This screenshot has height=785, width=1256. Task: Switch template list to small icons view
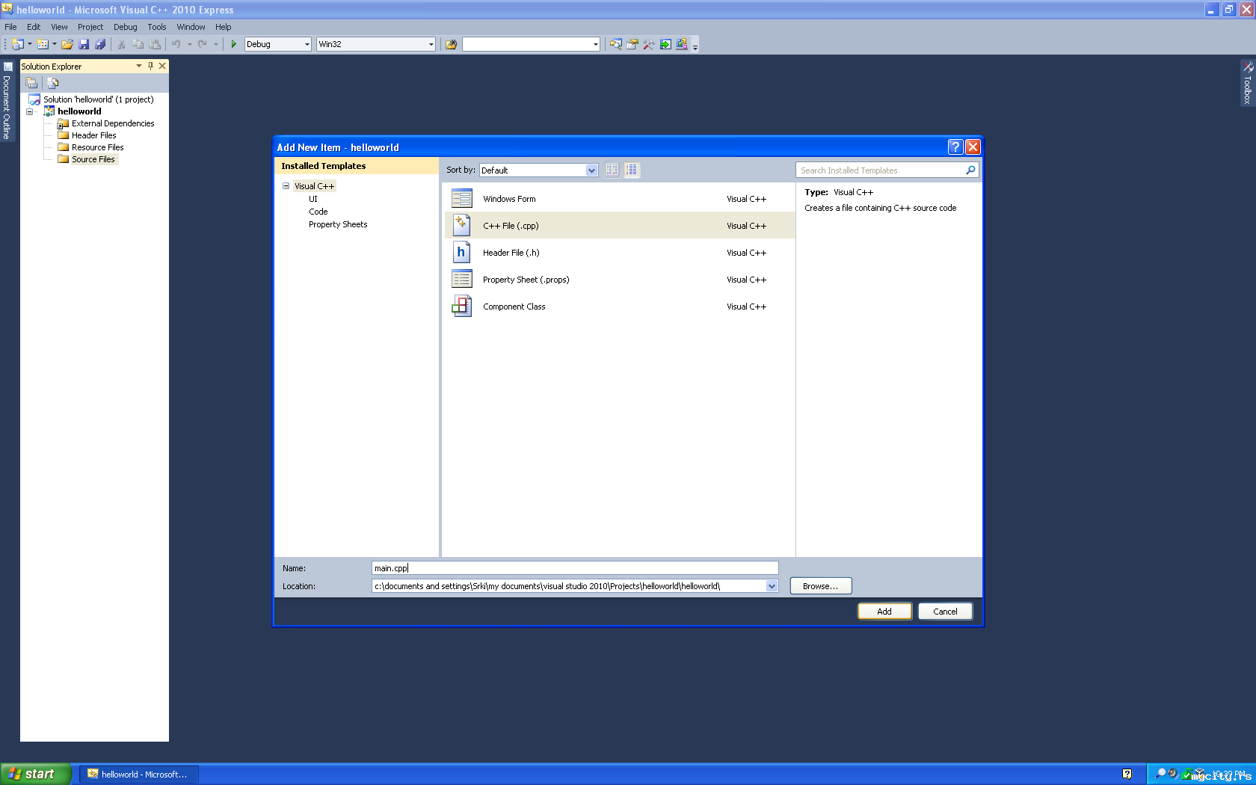612,170
